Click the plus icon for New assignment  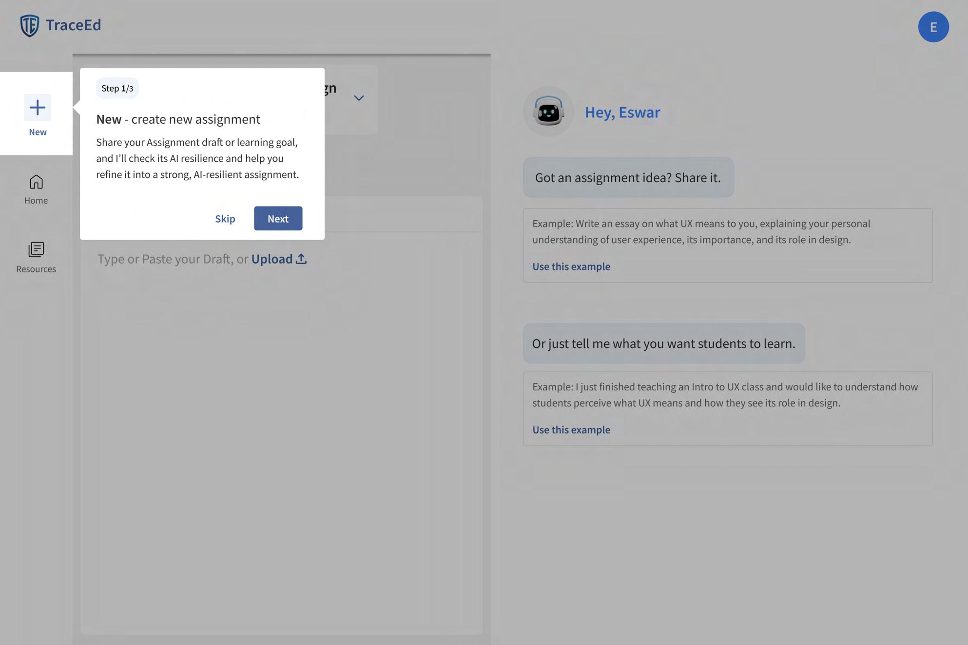click(x=38, y=108)
